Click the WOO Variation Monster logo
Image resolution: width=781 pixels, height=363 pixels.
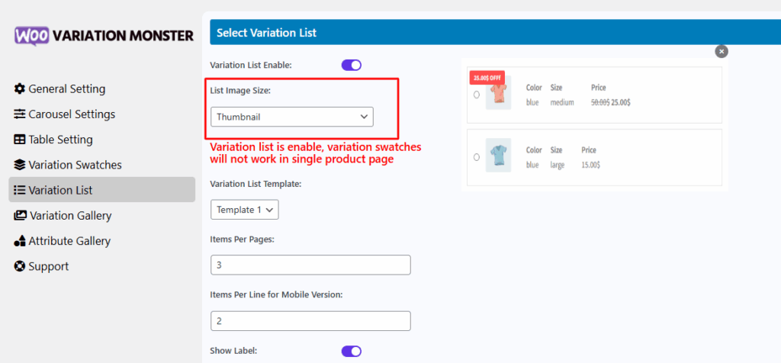(104, 36)
